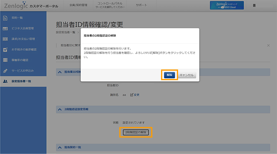Click キャンセル in the dialog
Image resolution: width=277 pixels, height=154 pixels.
[x=186, y=75]
